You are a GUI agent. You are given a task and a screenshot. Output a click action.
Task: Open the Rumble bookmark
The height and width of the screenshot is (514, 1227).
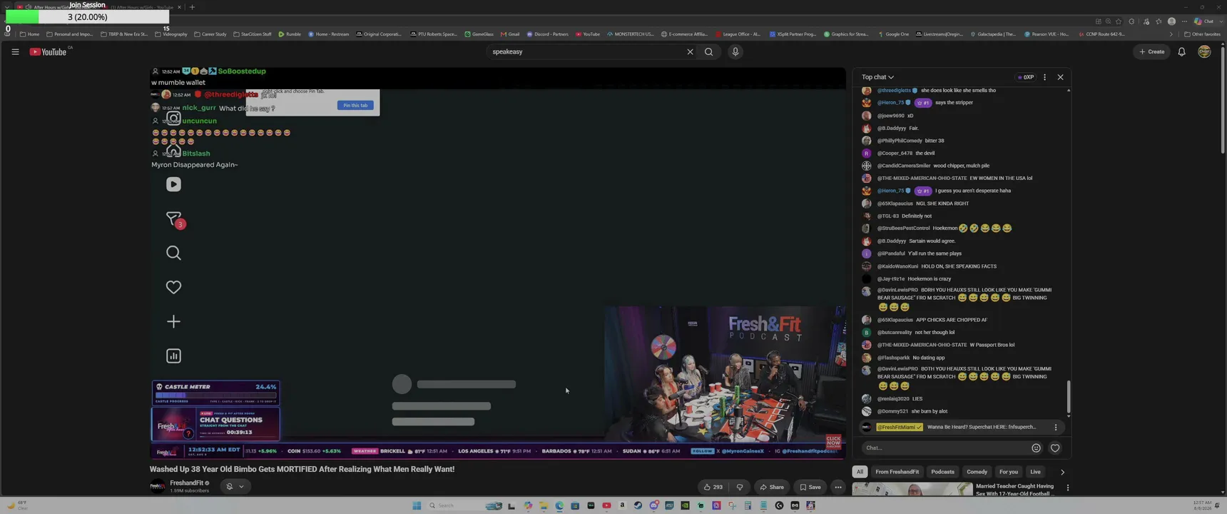[290, 34]
